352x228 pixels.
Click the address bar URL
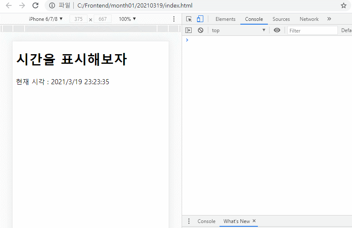point(135,5)
